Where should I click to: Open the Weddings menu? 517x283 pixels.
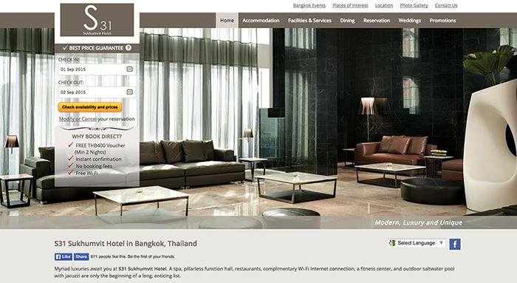[x=409, y=21]
